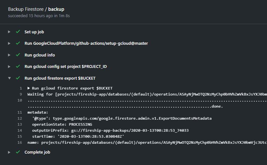Click checkmark beside gcloud firestore export step
The height and width of the screenshot is (165, 267).
18,78
